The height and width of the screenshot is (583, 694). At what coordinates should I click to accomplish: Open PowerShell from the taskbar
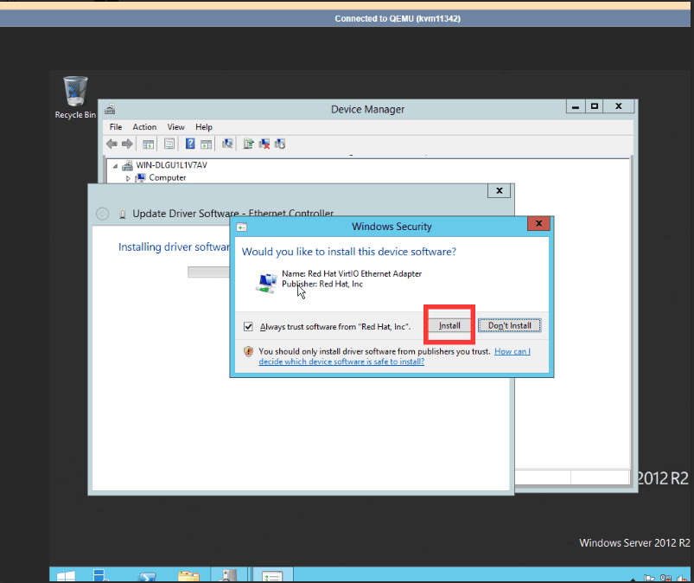[147, 577]
